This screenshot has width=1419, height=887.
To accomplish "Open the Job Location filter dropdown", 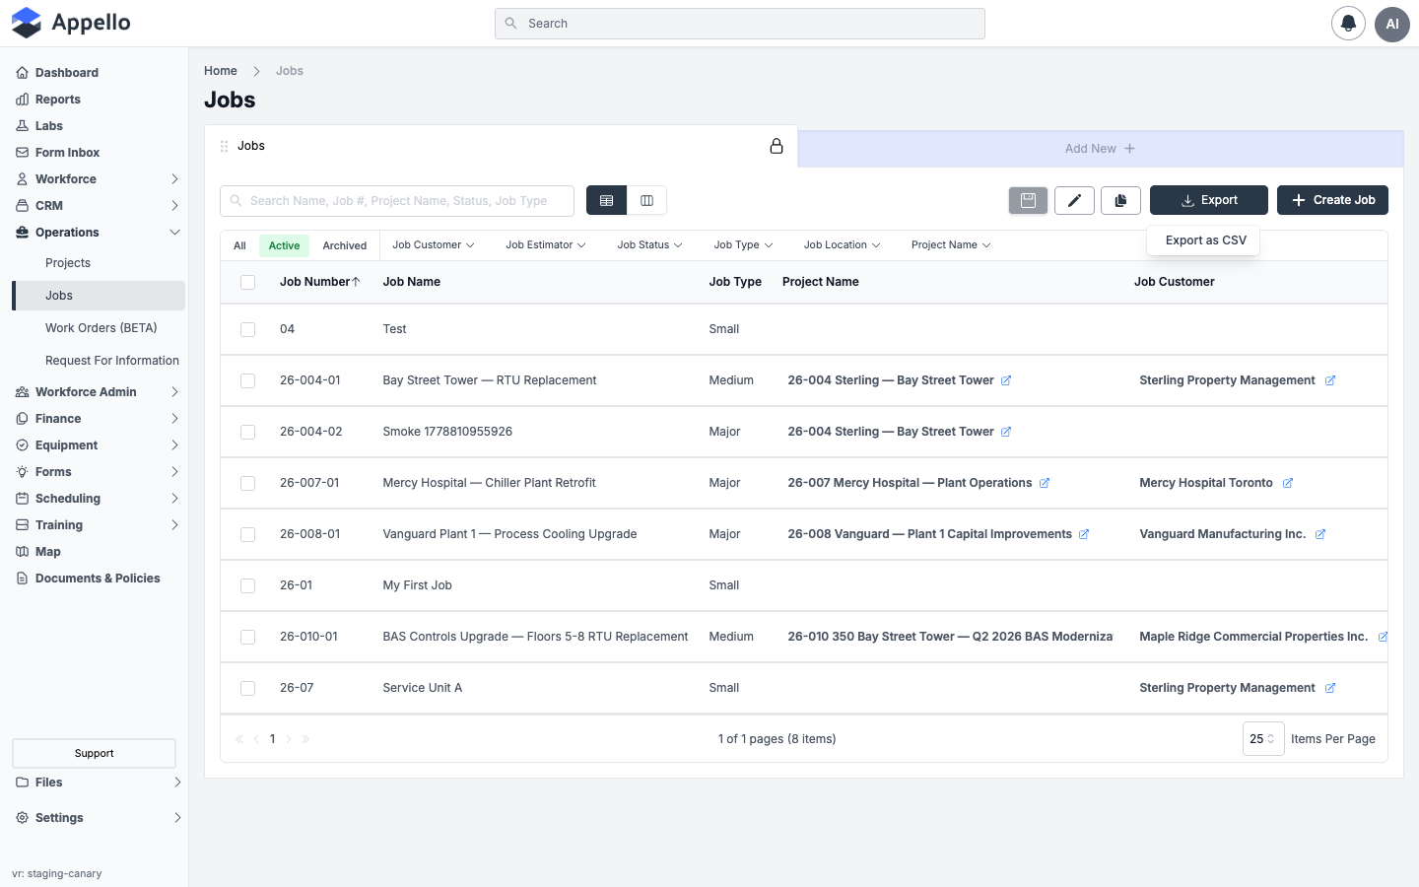I will 842,245.
